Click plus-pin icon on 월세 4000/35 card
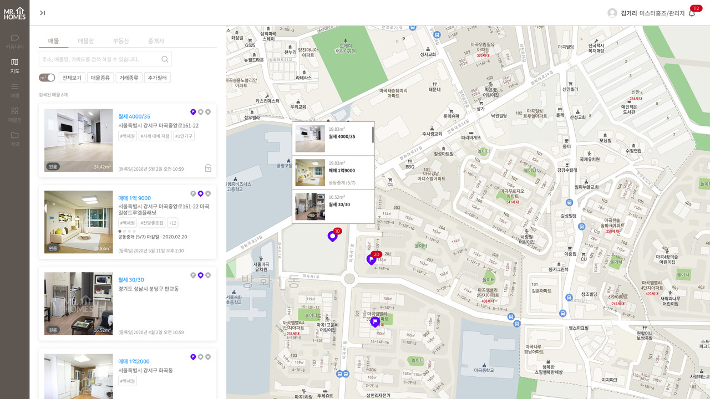This screenshot has width=710, height=399. [x=208, y=112]
